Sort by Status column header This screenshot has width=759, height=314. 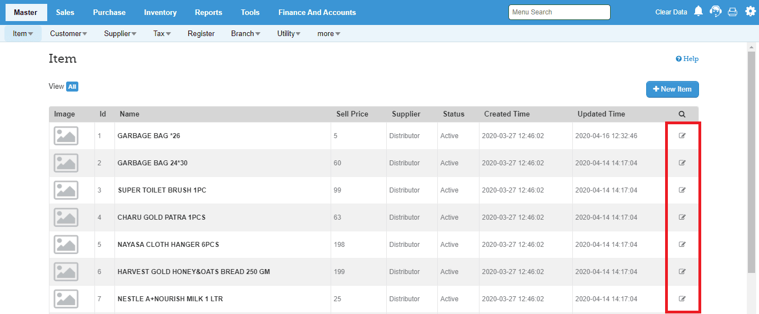[453, 114]
